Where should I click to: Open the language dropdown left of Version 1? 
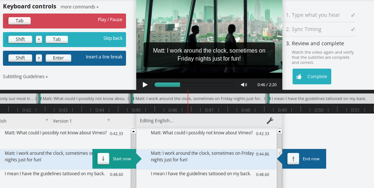coord(47,120)
